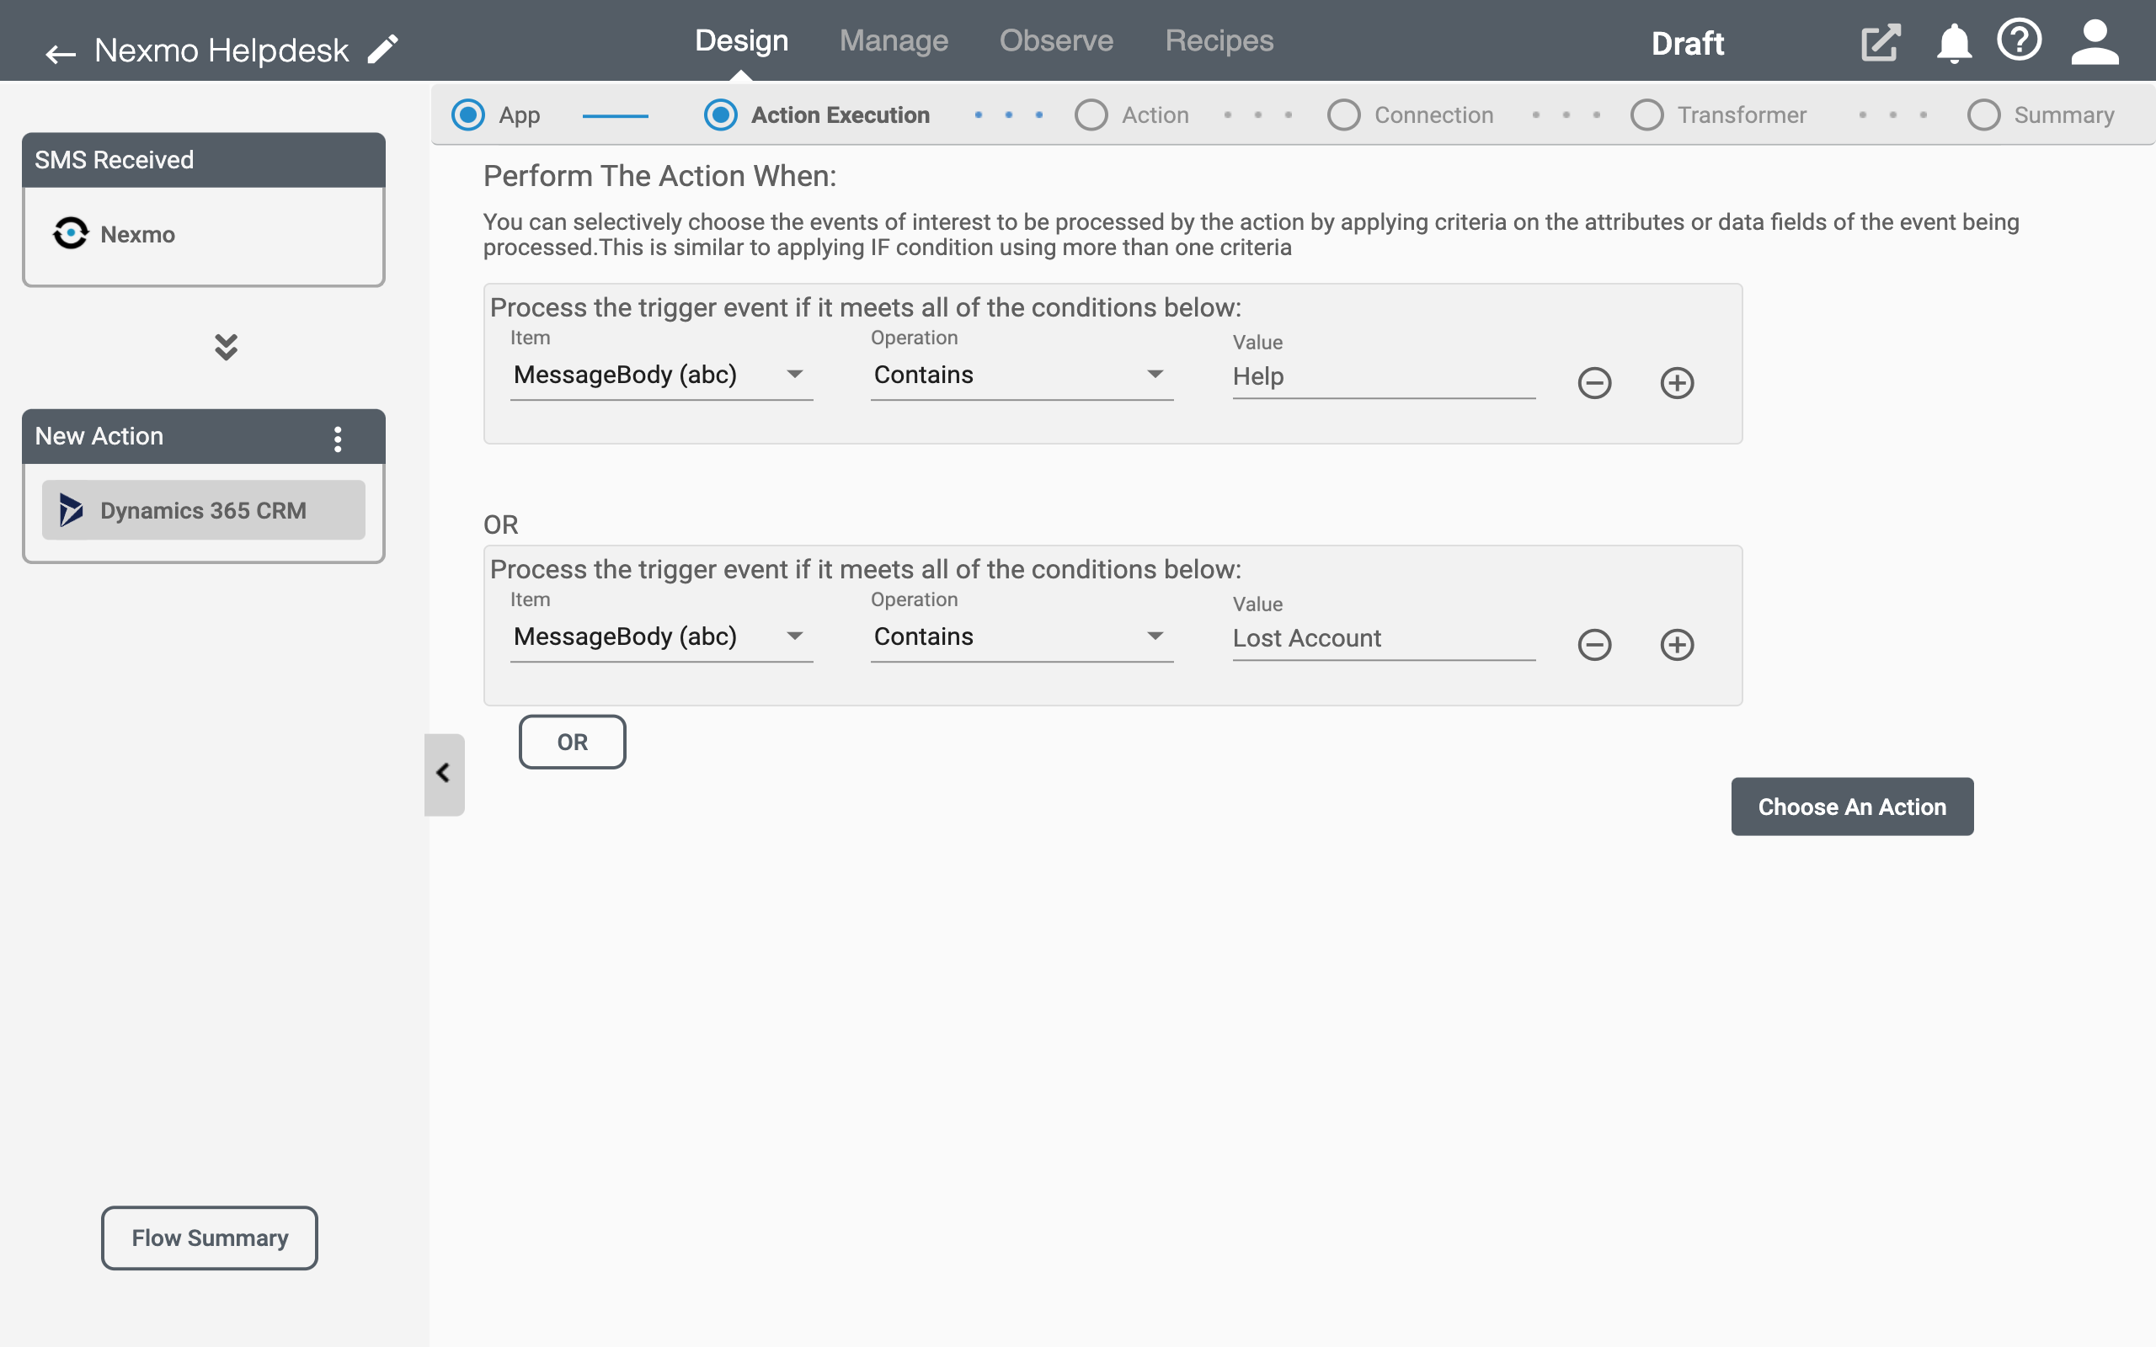The width and height of the screenshot is (2156, 1347).
Task: Click the SMS Received header
Action: (203, 160)
